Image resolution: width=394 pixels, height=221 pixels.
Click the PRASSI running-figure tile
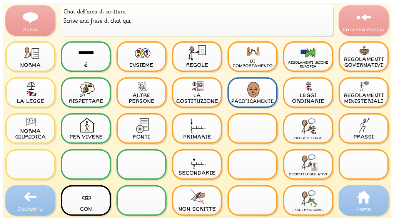point(363,129)
